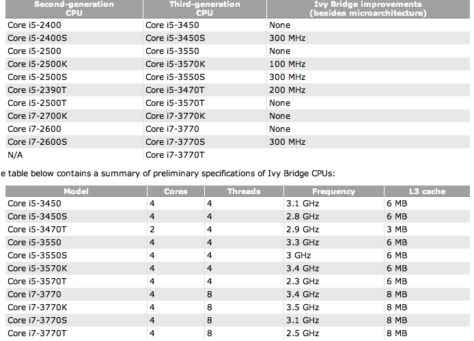Click the "Core i5-2500K" cell
This screenshot has height=341, width=474.
(38, 64)
